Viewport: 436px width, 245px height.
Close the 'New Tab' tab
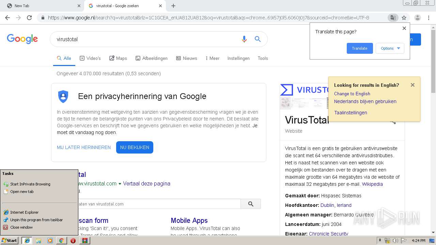(79, 6)
